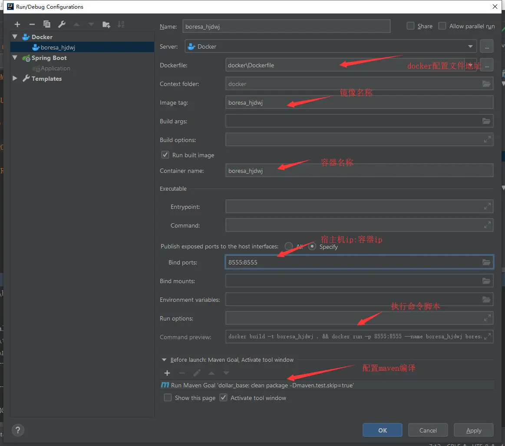Select the Specify radio button for ports
Viewport: 505px width, 446px height.
(x=312, y=246)
